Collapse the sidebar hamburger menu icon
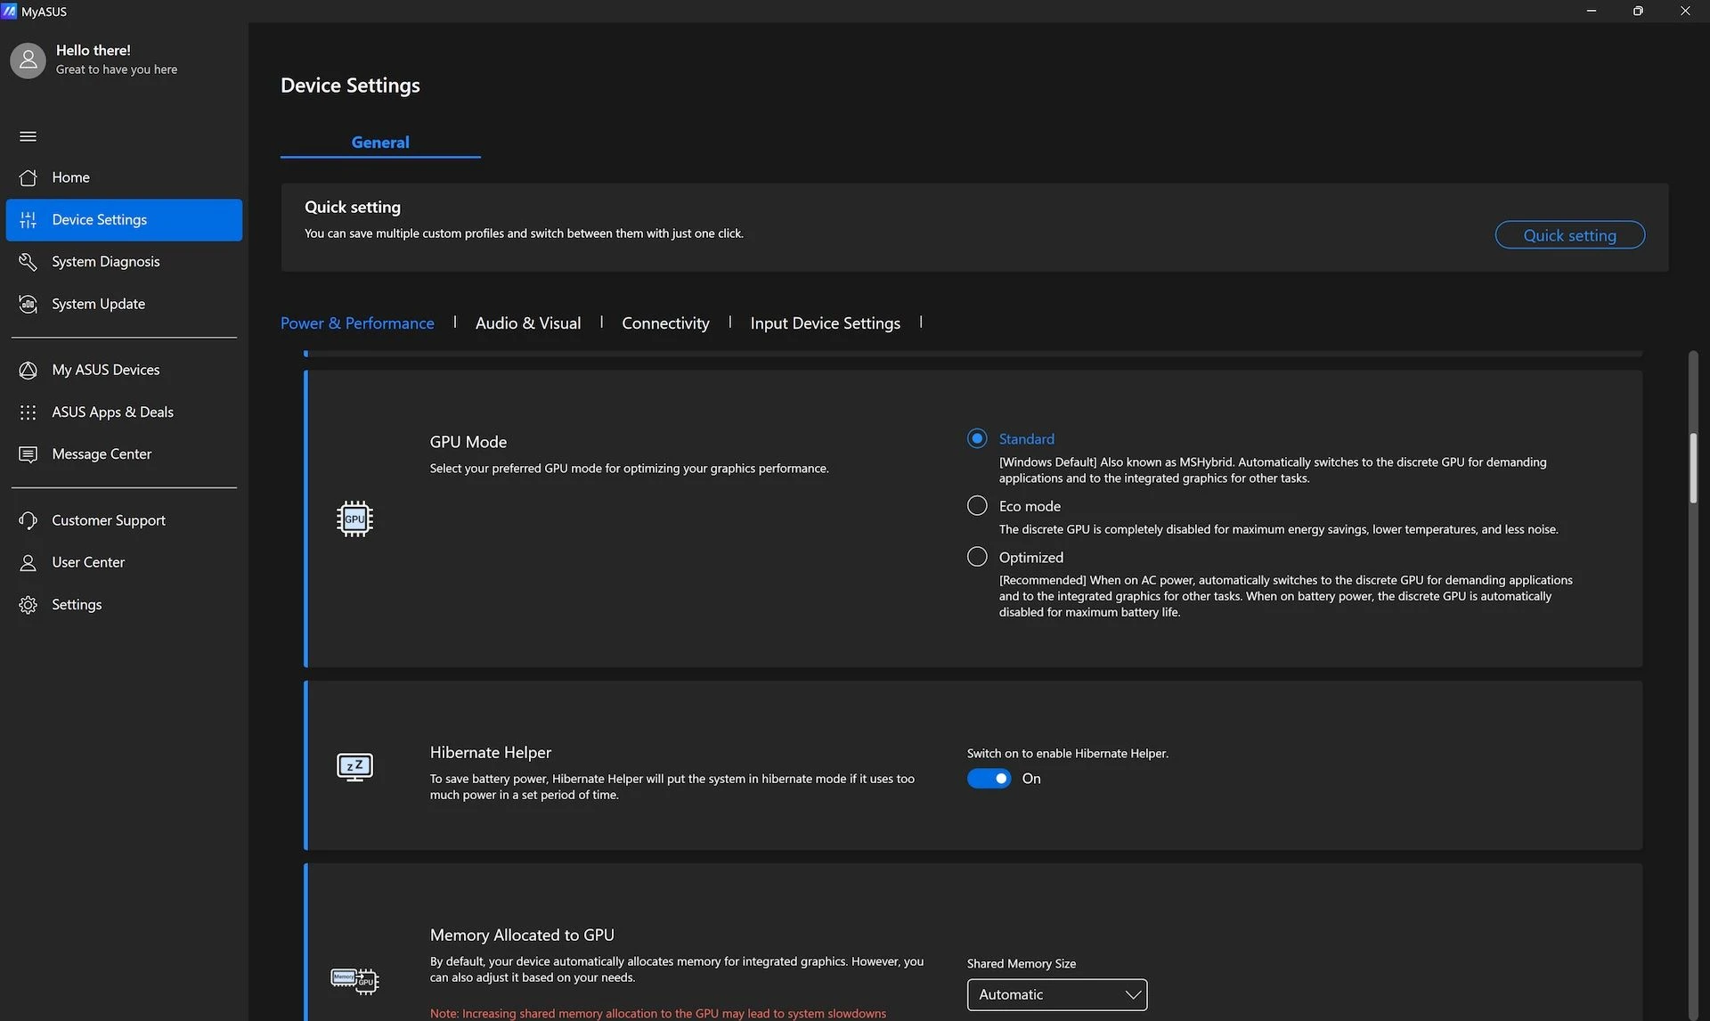The height and width of the screenshot is (1021, 1710). (28, 136)
